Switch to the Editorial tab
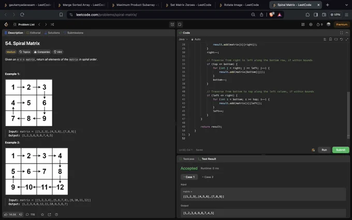352x220 pixels. tap(34, 33)
